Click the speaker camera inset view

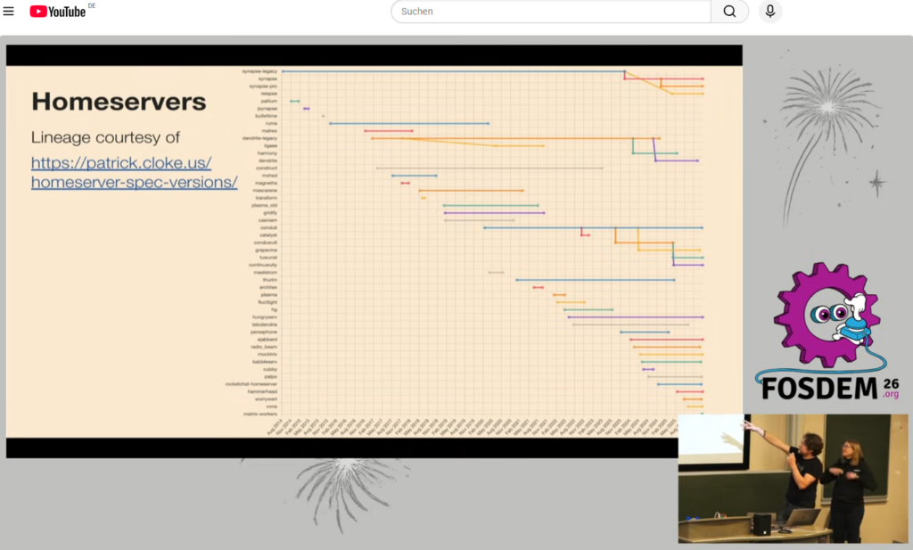[793, 478]
